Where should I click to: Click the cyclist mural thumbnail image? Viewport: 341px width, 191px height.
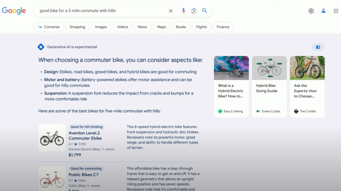pyautogui.click(x=231, y=68)
